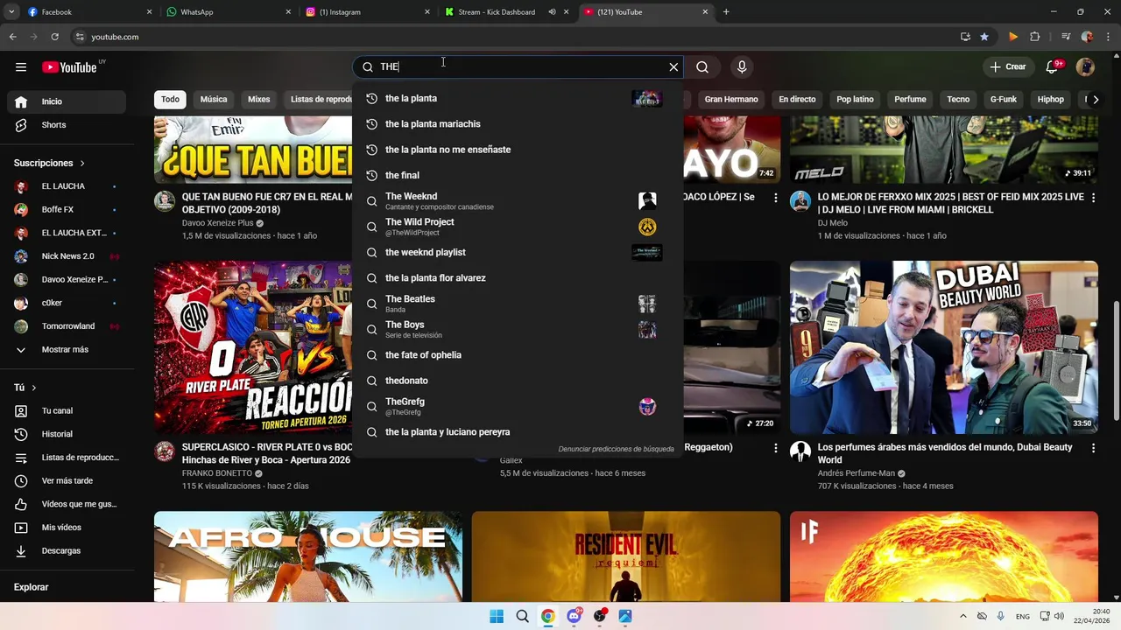Screen dimensions: 1121x630
Task: Mute the Kick Dashboard tab audio
Action: (x=552, y=12)
